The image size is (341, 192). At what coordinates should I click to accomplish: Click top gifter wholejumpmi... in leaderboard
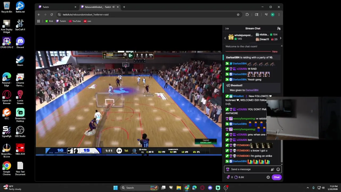pos(240,37)
